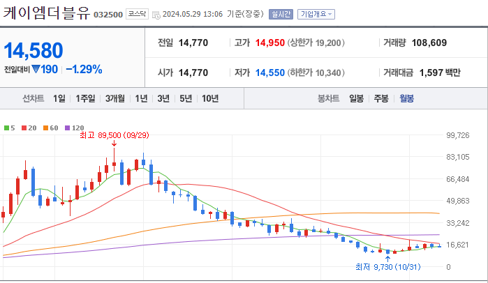Click the 저가 label in the price table
Viewport: 488px width, 283px height.
coord(242,72)
